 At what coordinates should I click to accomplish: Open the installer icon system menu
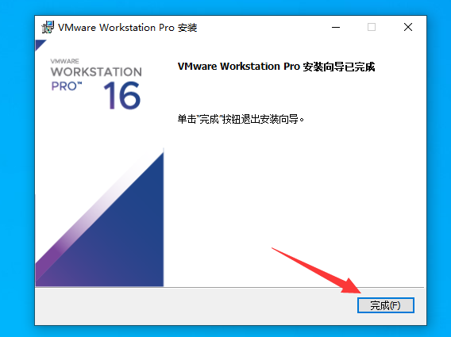48,27
